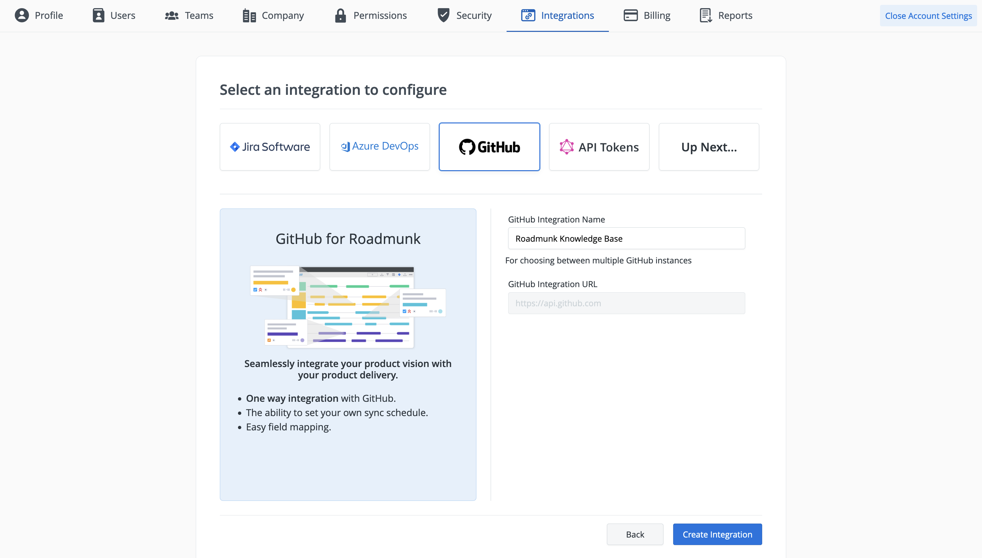Click the Security shield icon

click(443, 15)
